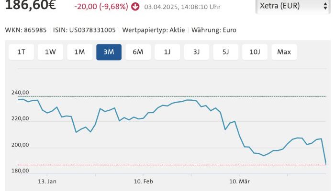Choose the 1M chart period
Image resolution: width=335 pixels, height=191 pixels.
coord(80,52)
